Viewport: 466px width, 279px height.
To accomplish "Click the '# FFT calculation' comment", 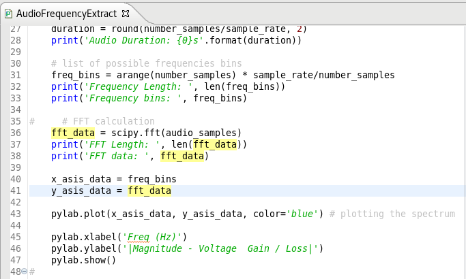I will 108,121.
